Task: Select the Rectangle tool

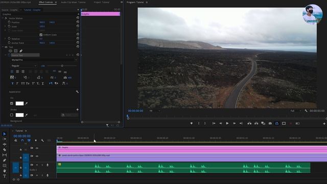Action: point(5,166)
